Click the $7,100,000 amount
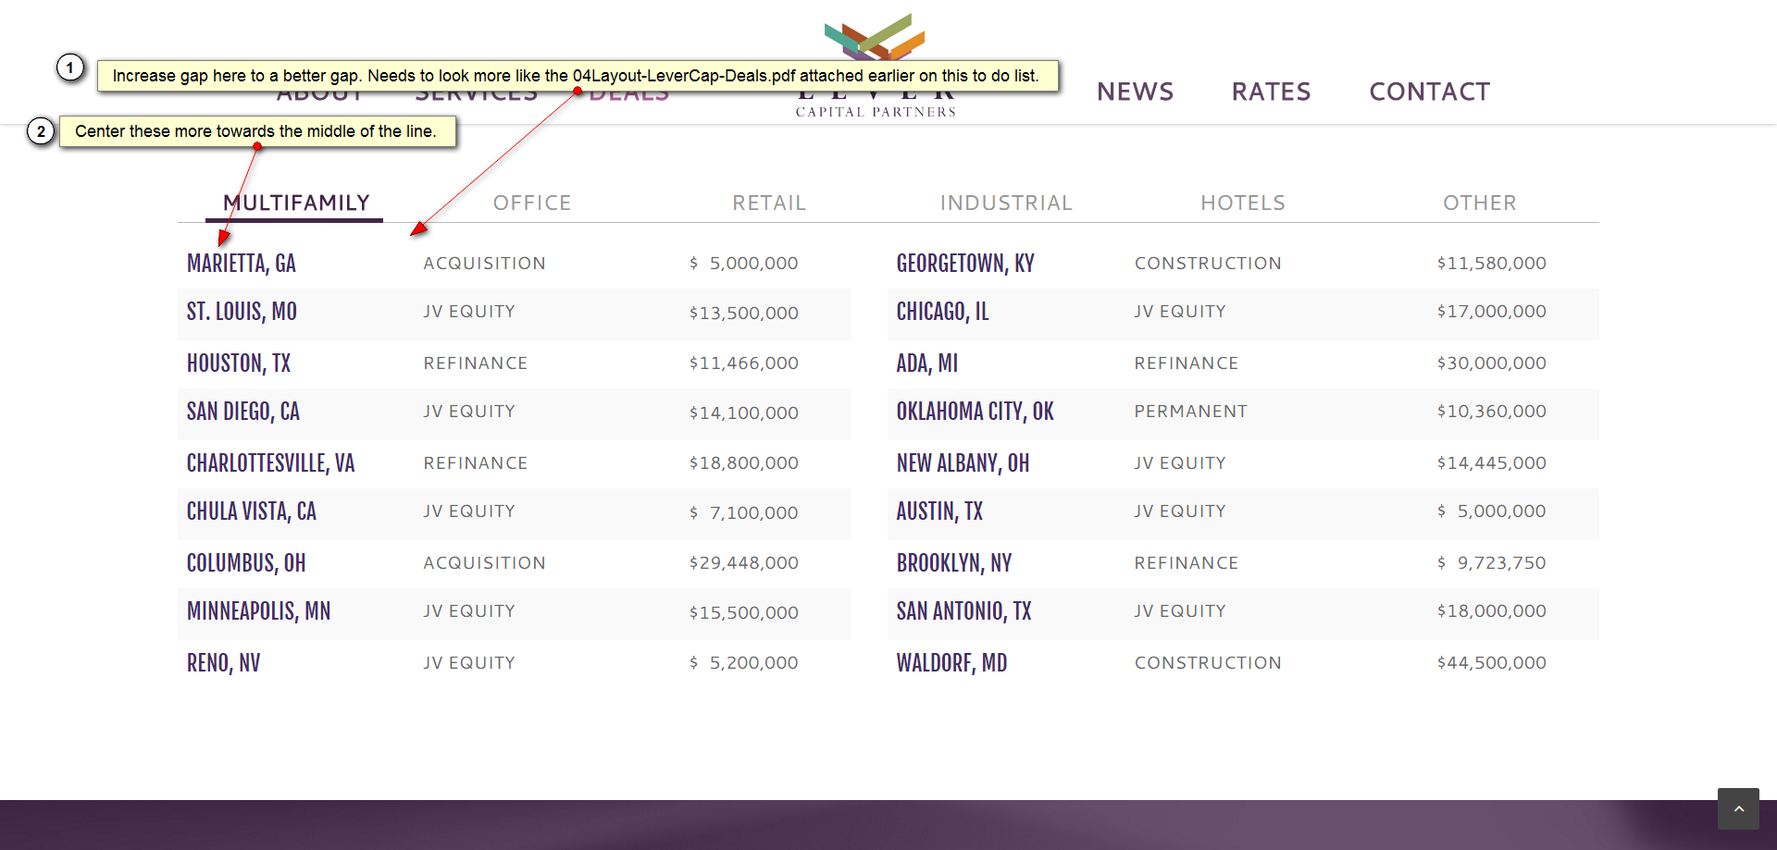1777x850 pixels. pos(744,513)
